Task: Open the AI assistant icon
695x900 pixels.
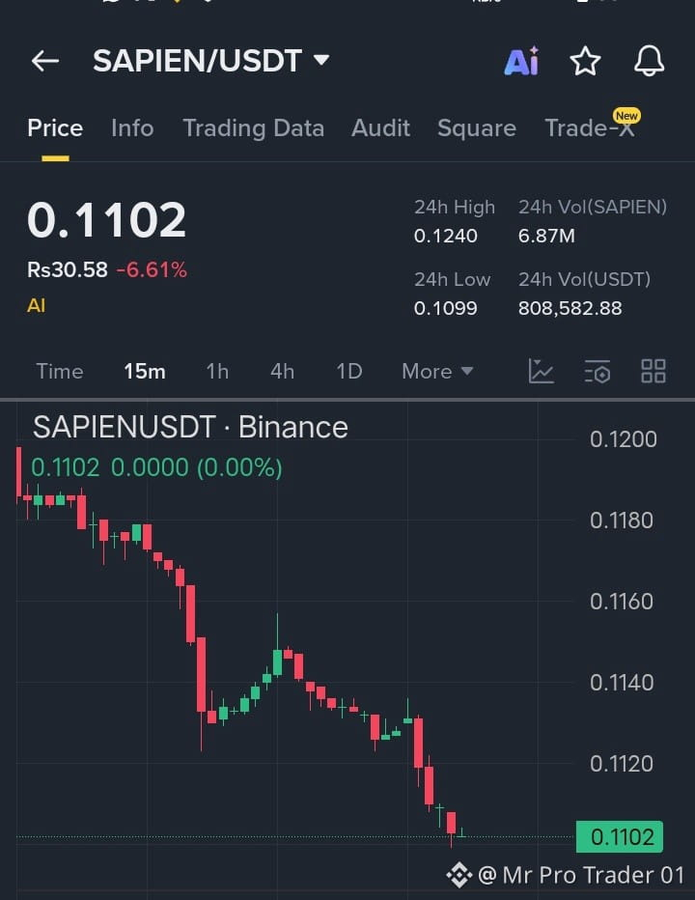Action: 521,61
